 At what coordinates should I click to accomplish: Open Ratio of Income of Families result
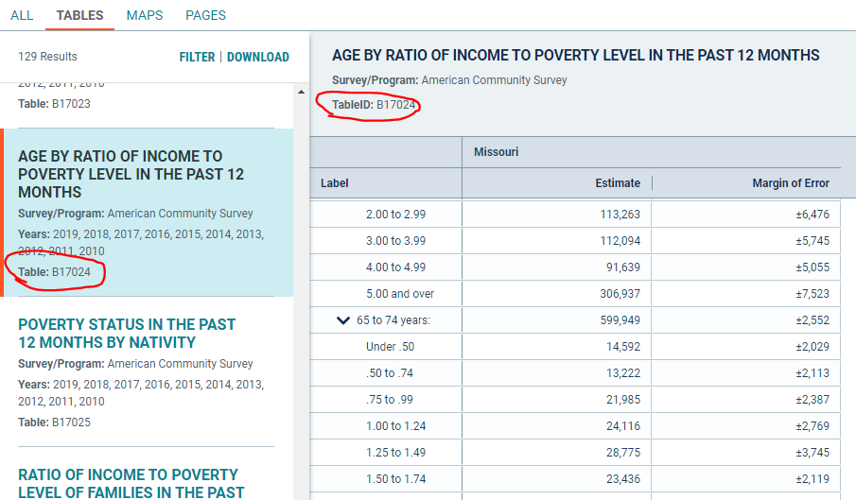[128, 482]
